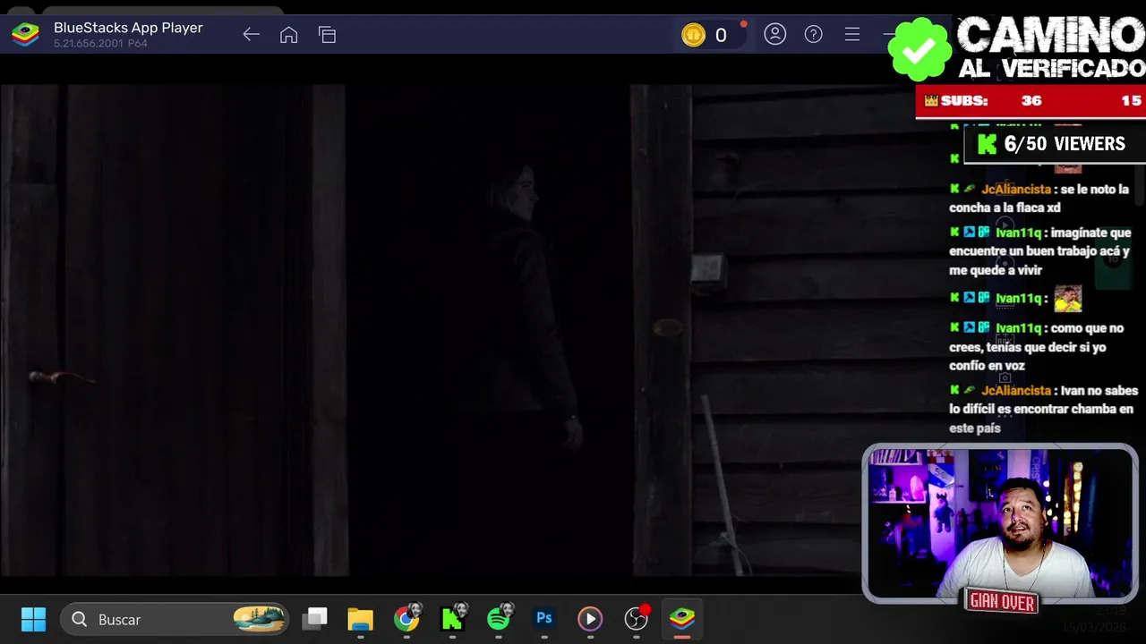Image resolution: width=1146 pixels, height=644 pixels.
Task: Open the BlueStacks help question icon
Action: (813, 35)
